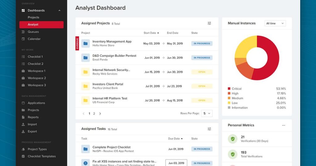Click the gray Information legend swatch
This screenshot has height=166, width=316.
pos(229,108)
